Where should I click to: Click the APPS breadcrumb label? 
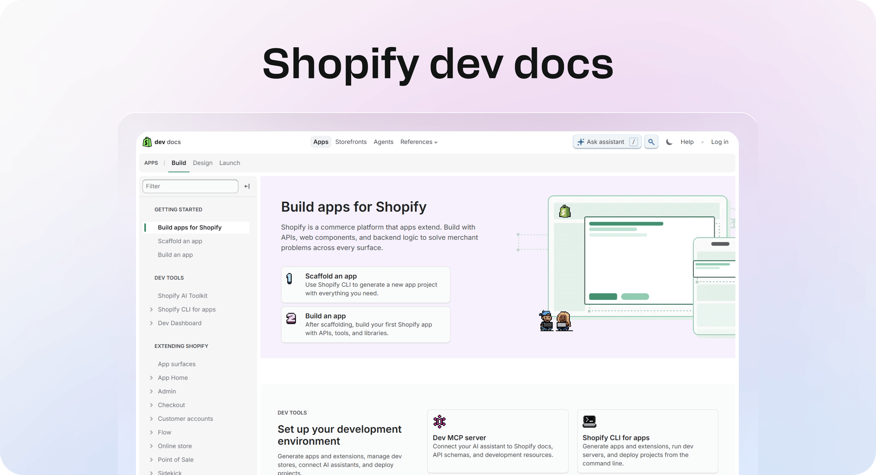click(x=151, y=163)
